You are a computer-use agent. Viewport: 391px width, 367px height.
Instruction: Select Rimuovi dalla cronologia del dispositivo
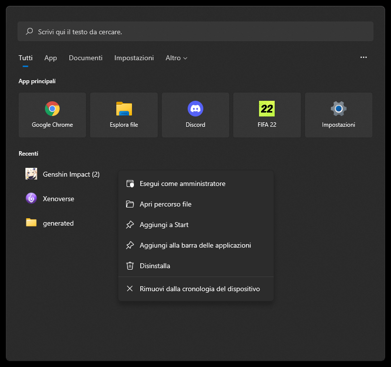point(196,289)
